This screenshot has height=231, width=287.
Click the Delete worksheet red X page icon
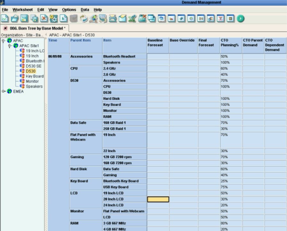pyautogui.click(x=44, y=19)
